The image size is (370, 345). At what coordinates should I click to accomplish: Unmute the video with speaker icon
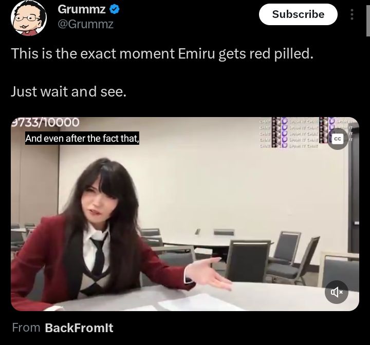[x=337, y=292]
